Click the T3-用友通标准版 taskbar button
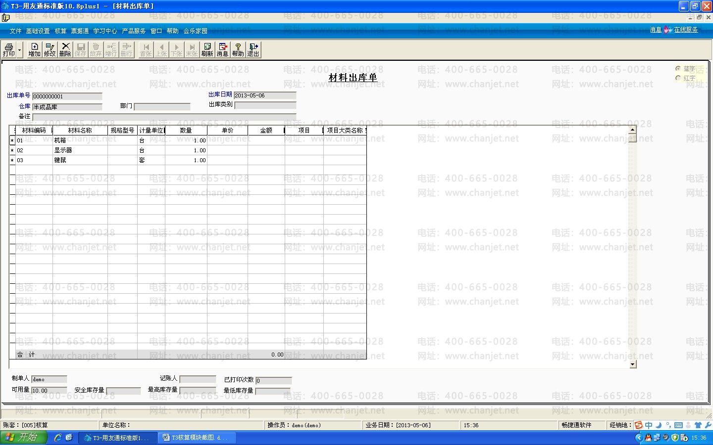This screenshot has height=445, width=713. point(117,438)
